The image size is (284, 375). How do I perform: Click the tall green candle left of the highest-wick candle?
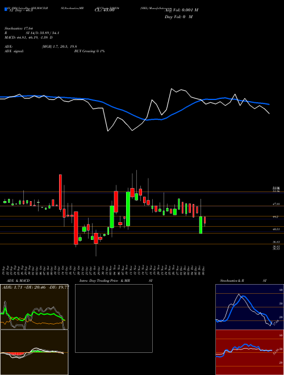click(x=128, y=209)
